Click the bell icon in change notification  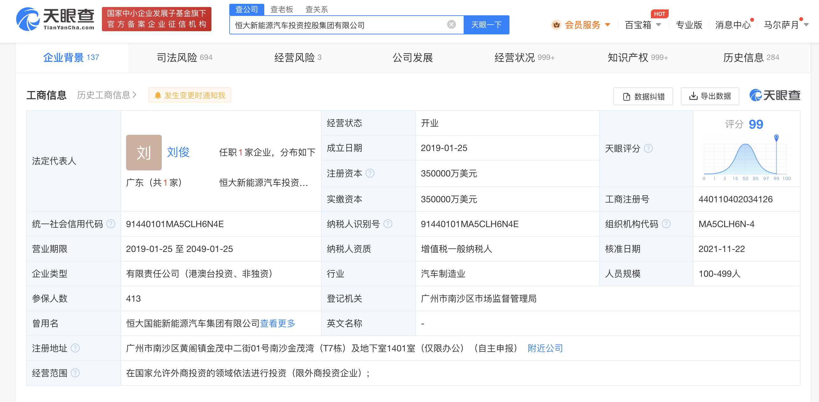(158, 95)
